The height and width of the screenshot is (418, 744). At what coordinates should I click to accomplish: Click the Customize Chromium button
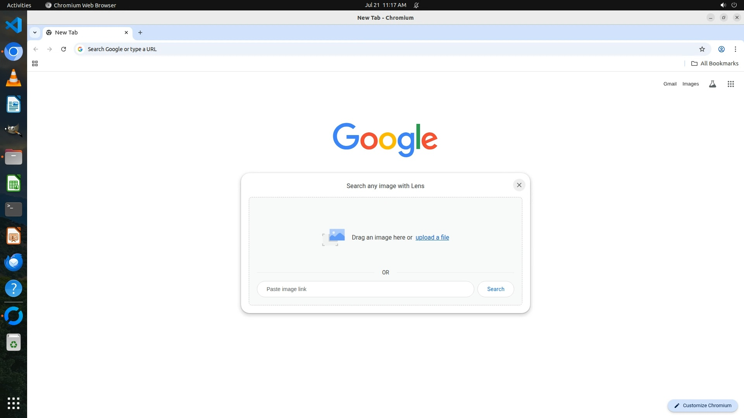[702, 405]
